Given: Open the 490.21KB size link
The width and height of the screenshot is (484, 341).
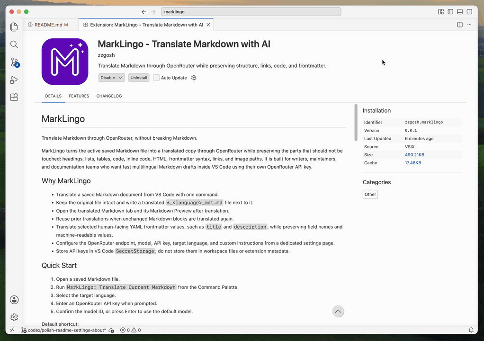Looking at the screenshot, I should 414,155.
